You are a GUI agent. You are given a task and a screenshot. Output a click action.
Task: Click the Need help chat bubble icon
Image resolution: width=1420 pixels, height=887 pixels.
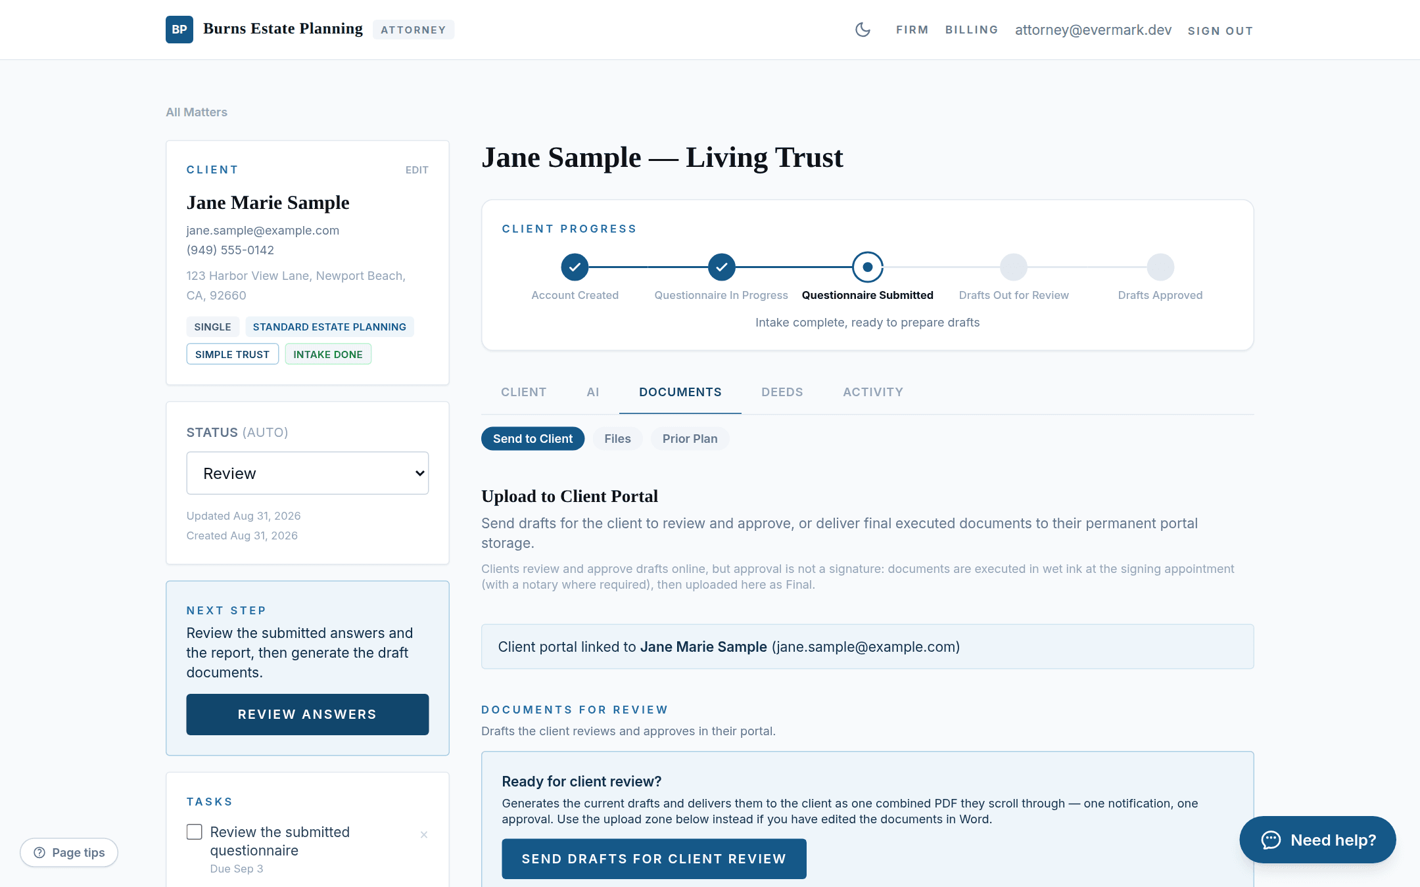1271,840
